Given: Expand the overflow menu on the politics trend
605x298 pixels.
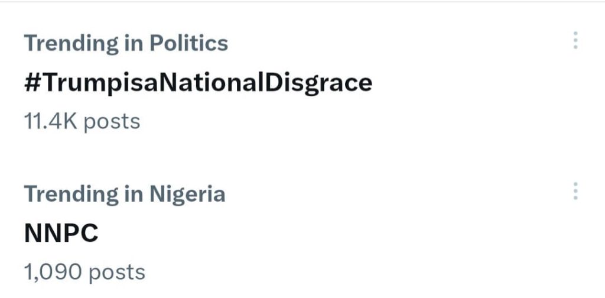Looking at the screenshot, I should [x=575, y=41].
